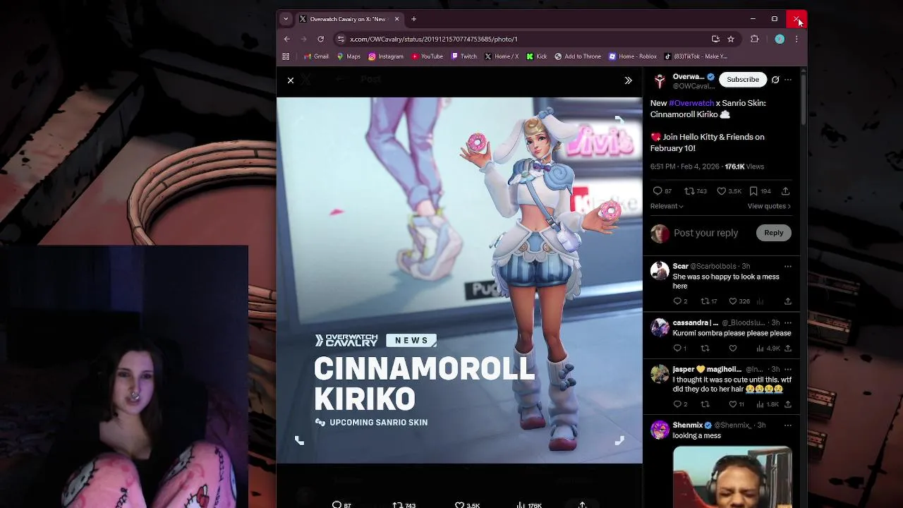This screenshot has height=508, width=903.
Task: Click the grey Reply button
Action: click(x=774, y=233)
